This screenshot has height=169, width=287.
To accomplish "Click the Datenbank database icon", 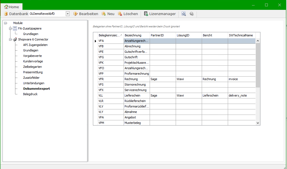I will coord(6,14).
